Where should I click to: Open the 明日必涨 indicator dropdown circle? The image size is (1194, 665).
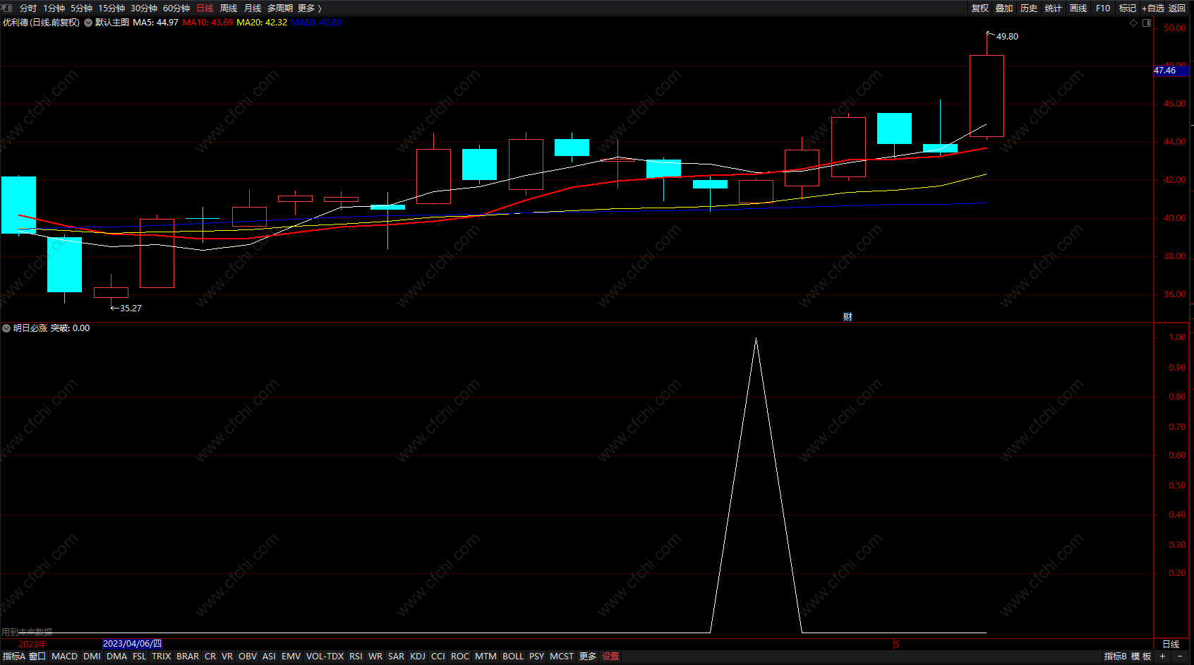point(6,328)
